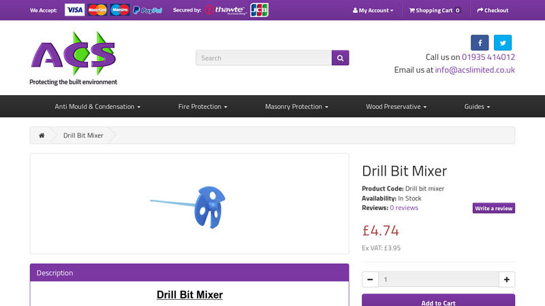Go to Checkout
The height and width of the screenshot is (306, 545).
(x=493, y=10)
